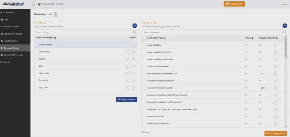Check the bluetooth earbuds handsfree keyword
This screenshot has height=137, width=290.
click(144, 81)
